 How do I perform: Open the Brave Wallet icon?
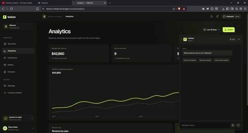pyautogui.click(x=232, y=9)
